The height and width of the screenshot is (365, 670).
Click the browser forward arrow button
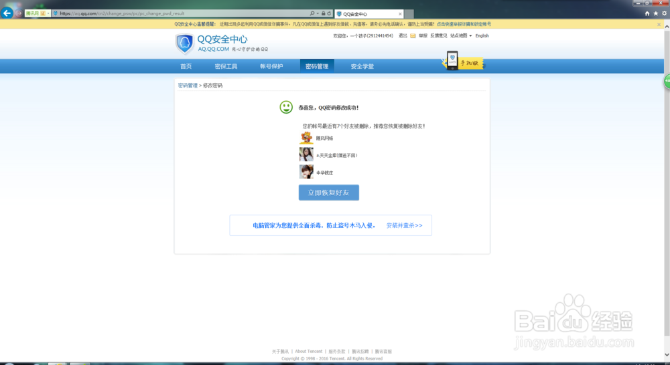pos(19,13)
